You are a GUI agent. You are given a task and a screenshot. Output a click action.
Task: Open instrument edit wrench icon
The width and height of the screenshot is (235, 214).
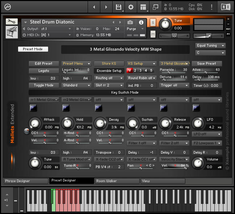[12, 22]
